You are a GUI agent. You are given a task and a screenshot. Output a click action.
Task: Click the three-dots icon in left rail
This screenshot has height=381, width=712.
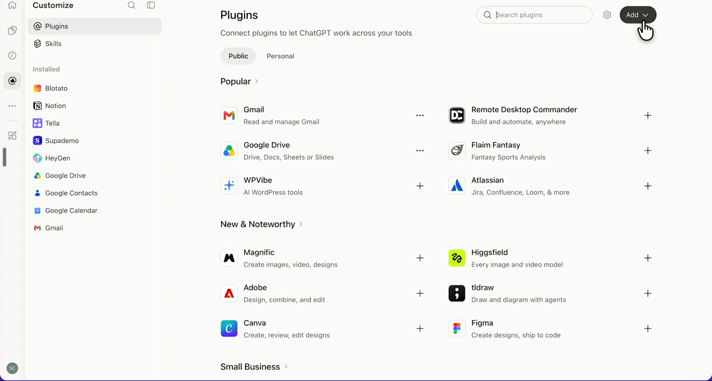pos(12,106)
